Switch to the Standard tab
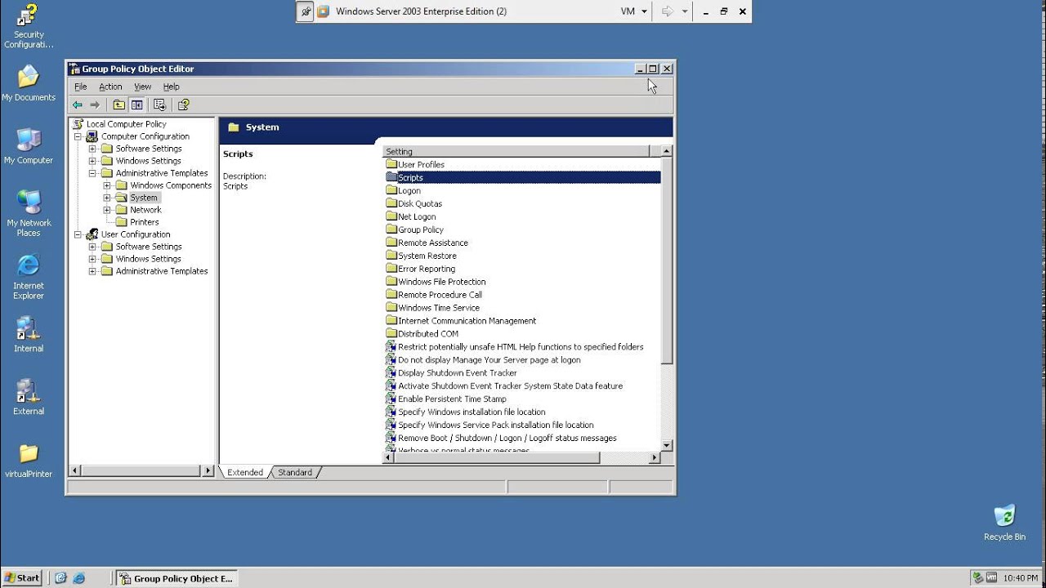The height and width of the screenshot is (588, 1046). coord(295,472)
